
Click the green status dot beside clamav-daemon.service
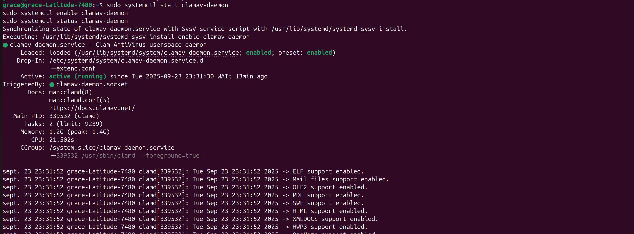coord(5,45)
